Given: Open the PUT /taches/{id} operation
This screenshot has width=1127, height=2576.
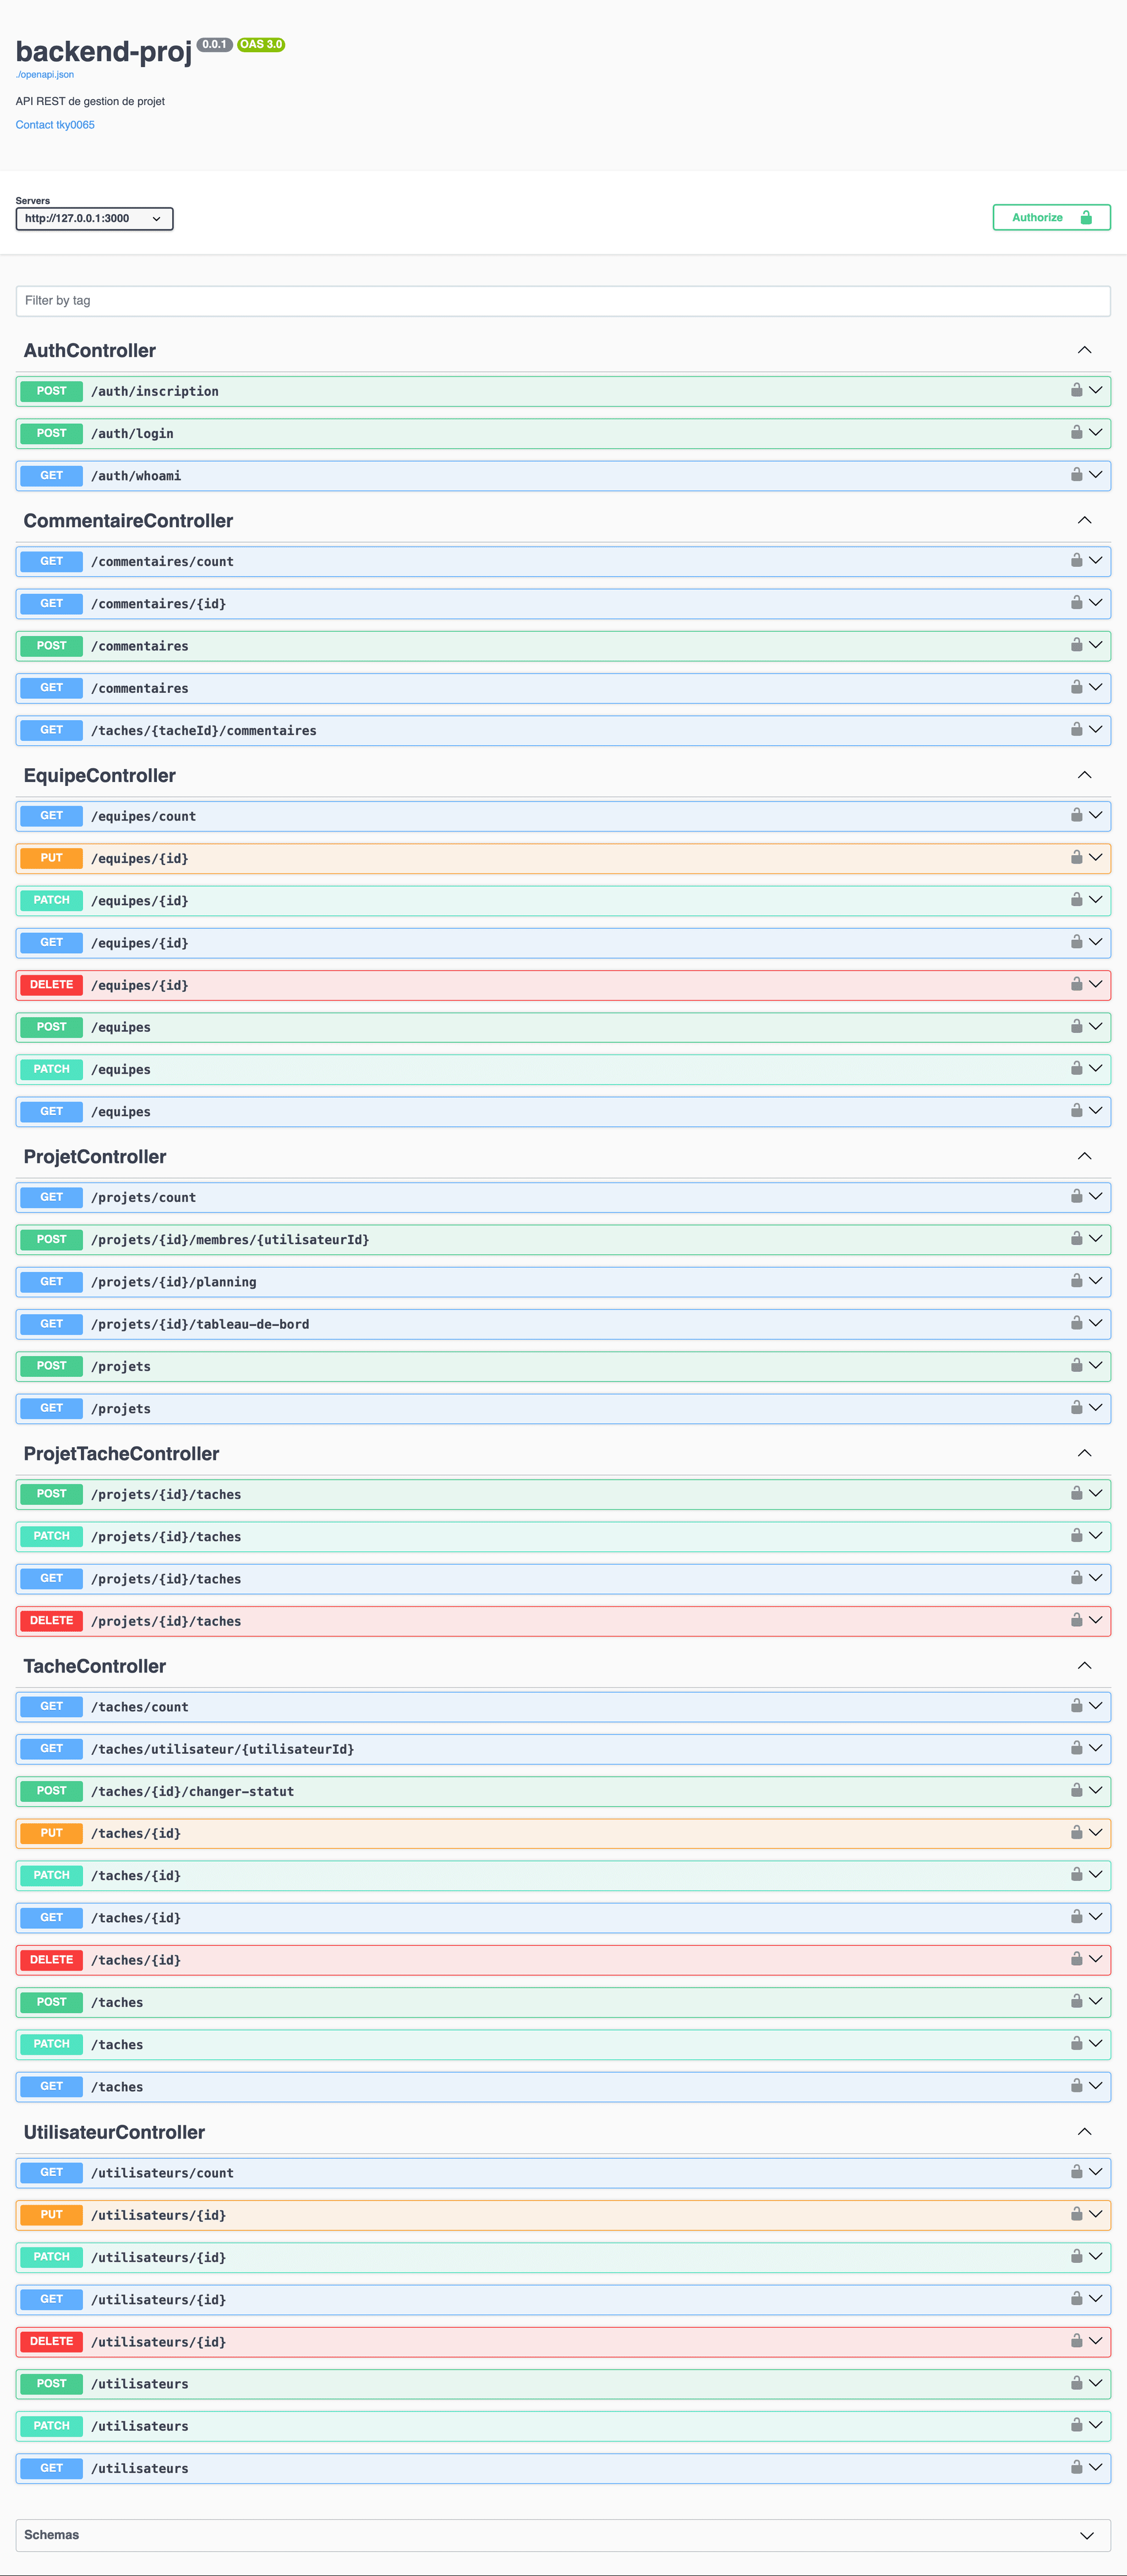Looking at the screenshot, I should [136, 1833].
